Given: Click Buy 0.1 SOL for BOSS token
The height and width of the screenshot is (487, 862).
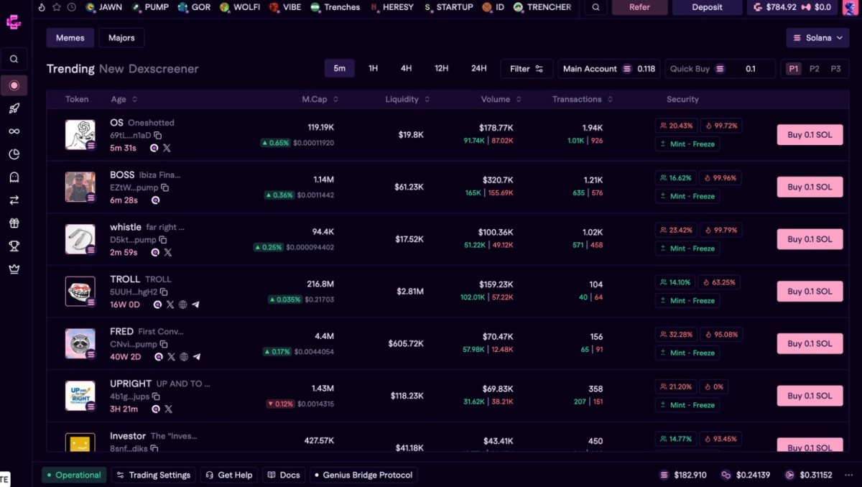Looking at the screenshot, I should tap(810, 187).
